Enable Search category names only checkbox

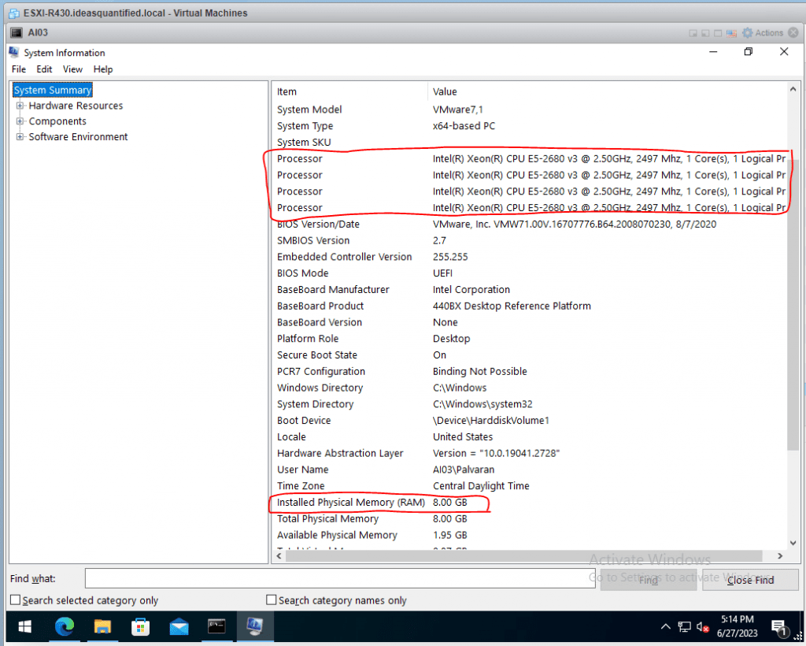(x=272, y=600)
